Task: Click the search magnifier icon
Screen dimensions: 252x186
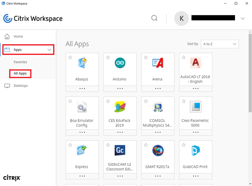Action: point(155,18)
